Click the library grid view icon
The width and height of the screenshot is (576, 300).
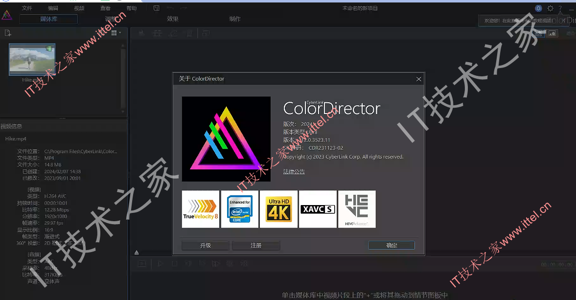coord(114,33)
